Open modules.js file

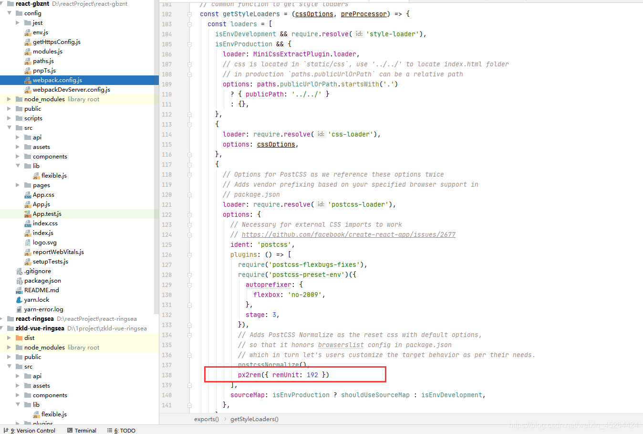pos(48,52)
